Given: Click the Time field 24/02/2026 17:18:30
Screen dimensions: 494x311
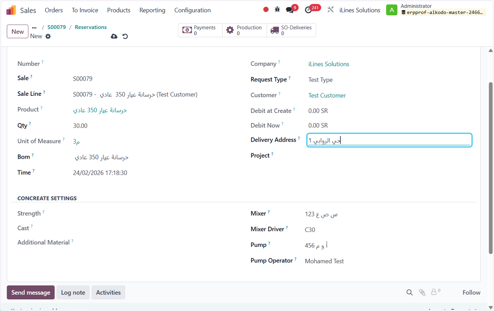Looking at the screenshot, I should (x=100, y=173).
